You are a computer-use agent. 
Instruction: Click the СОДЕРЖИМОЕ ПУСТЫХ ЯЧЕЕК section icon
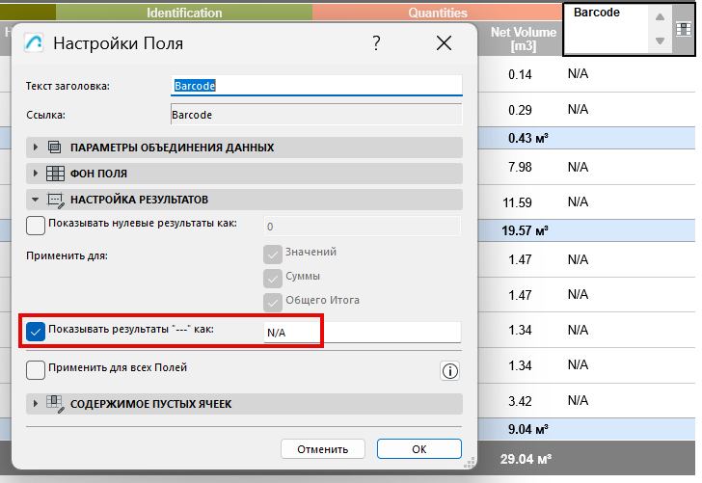click(56, 404)
